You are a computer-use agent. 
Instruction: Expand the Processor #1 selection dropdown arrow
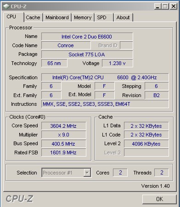[87, 173]
